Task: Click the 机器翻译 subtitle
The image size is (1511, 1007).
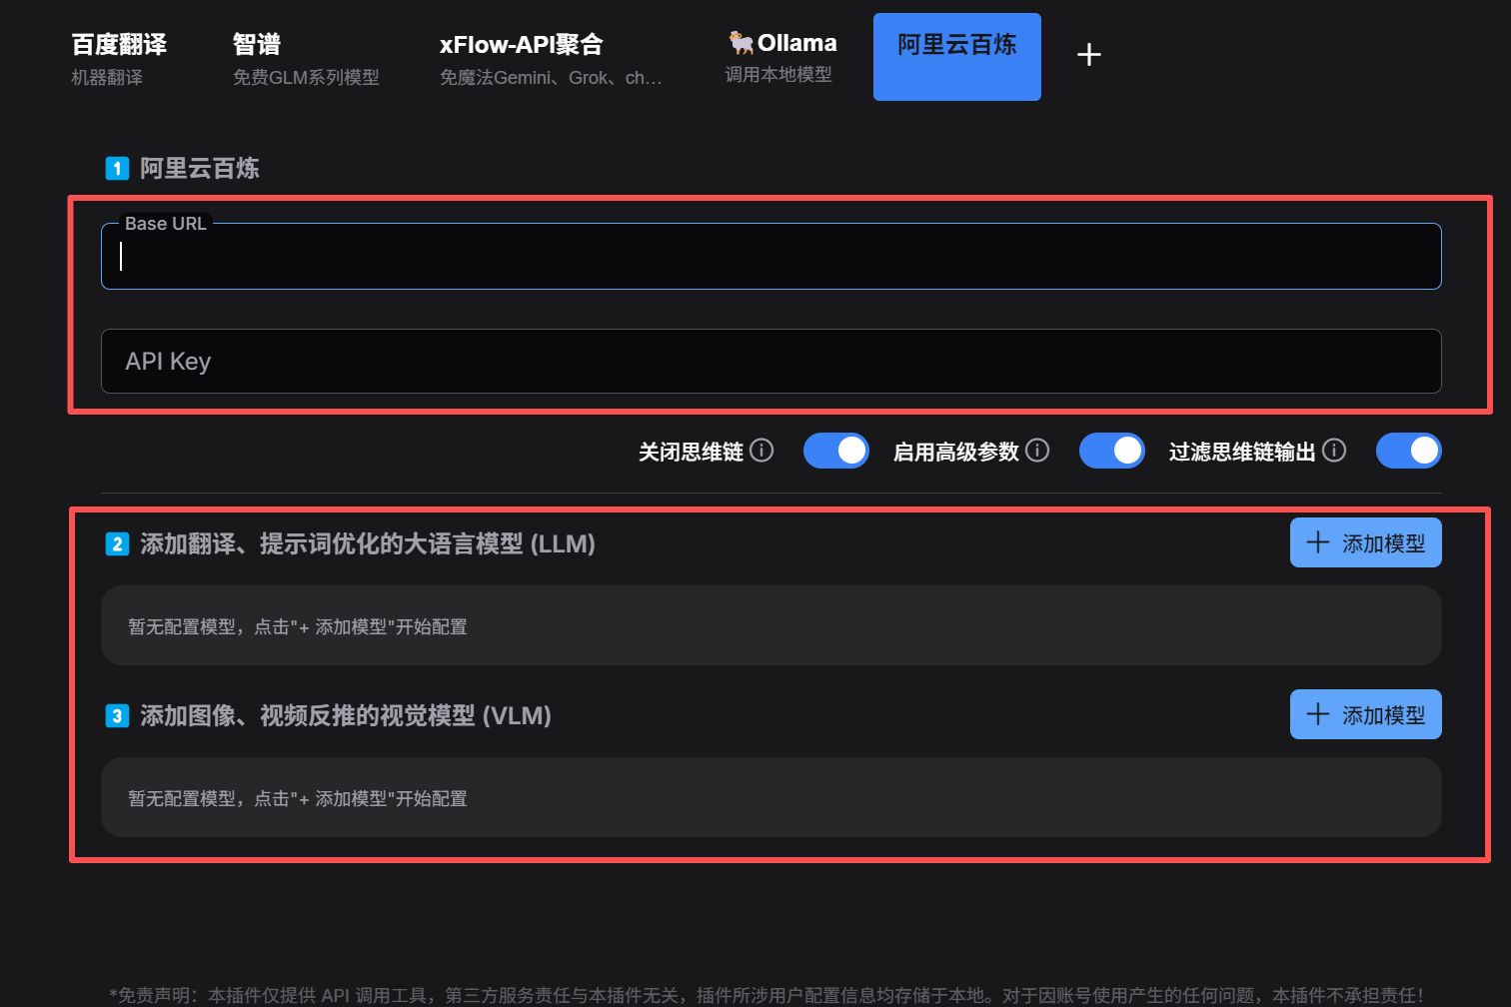Action: 107,77
